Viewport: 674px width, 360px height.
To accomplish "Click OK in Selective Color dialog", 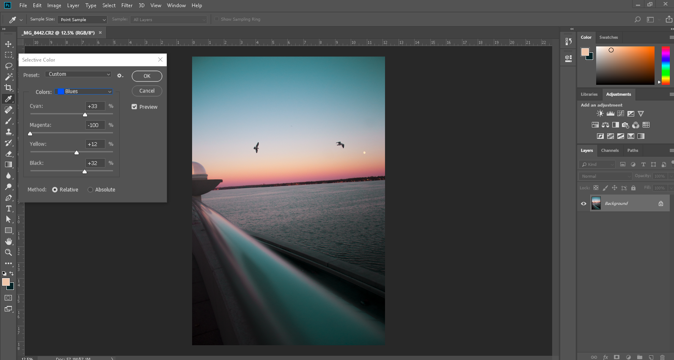I will [x=147, y=76].
